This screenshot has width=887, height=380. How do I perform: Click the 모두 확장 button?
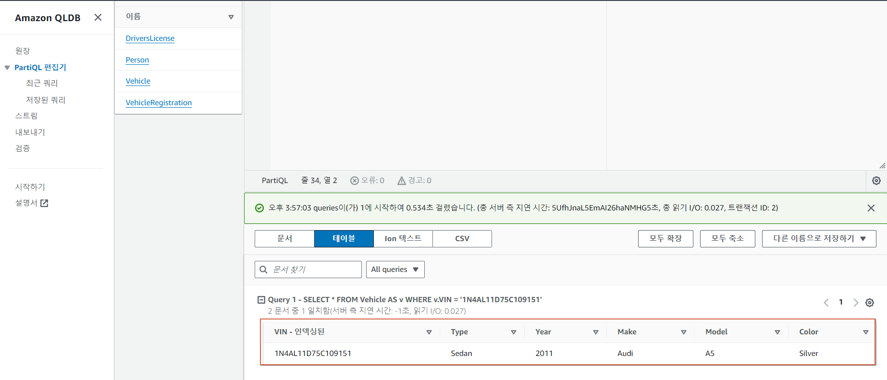coord(665,239)
